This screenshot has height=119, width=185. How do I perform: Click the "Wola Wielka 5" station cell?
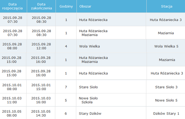coord(166,46)
